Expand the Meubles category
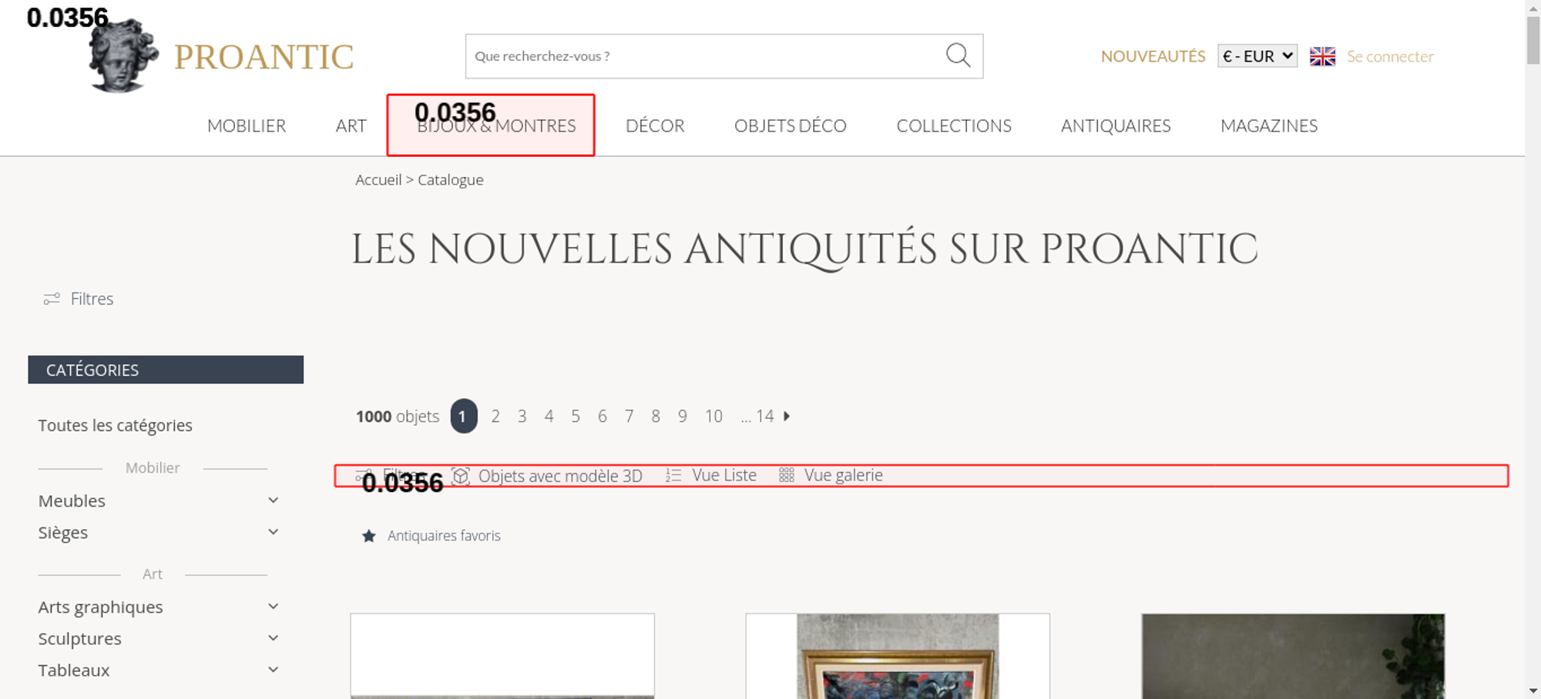 273,500
